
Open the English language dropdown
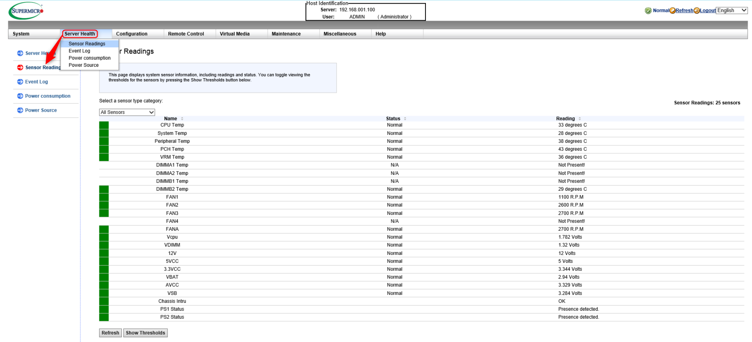731,11
